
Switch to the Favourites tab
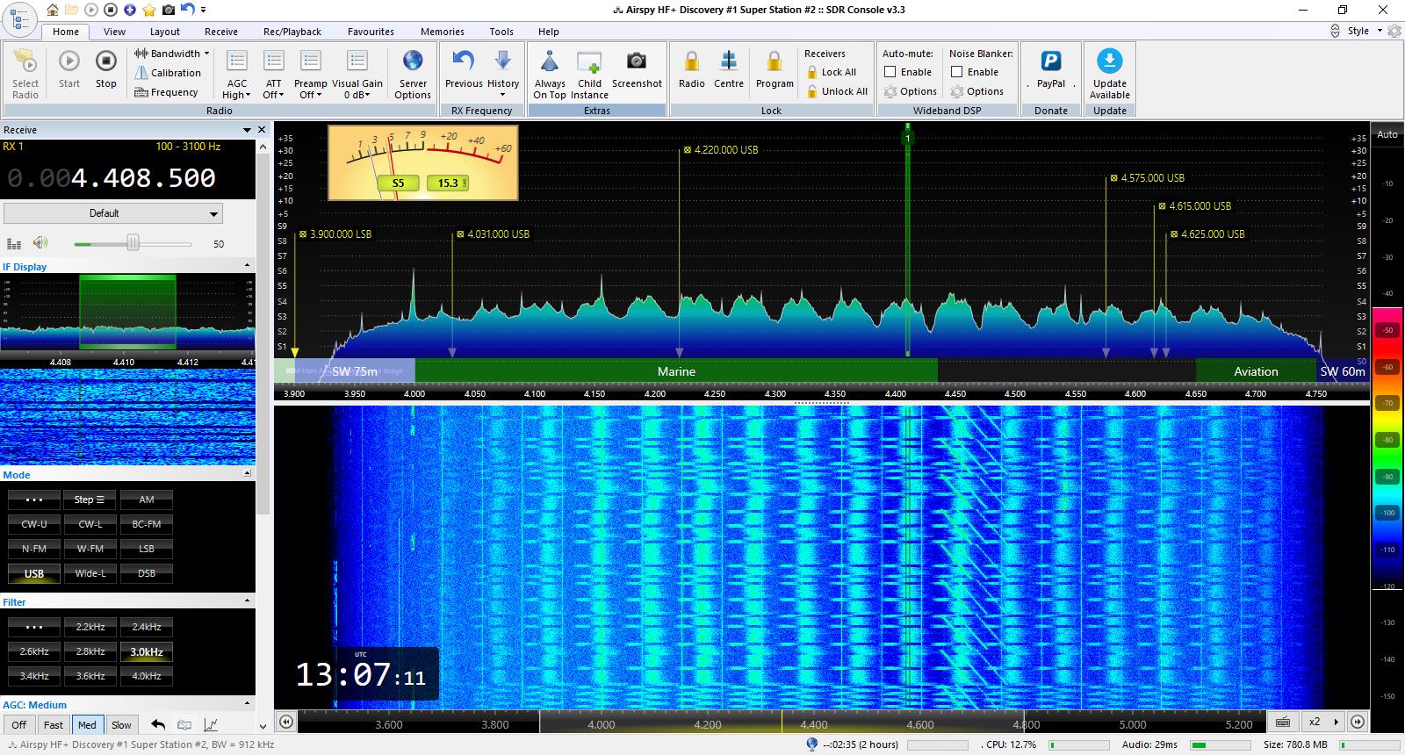click(x=371, y=32)
